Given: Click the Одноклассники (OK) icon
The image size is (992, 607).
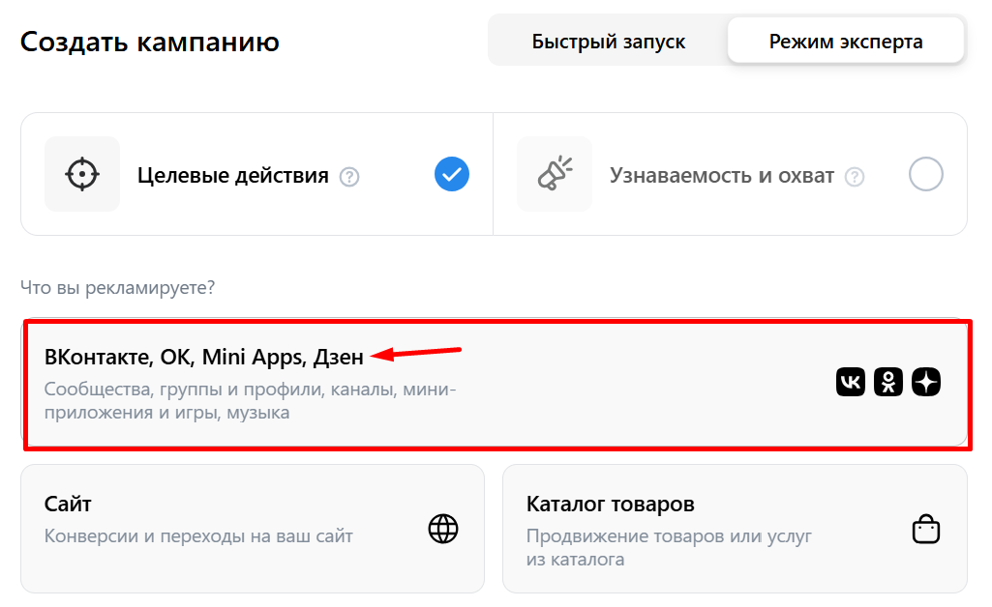Looking at the screenshot, I should 887,382.
